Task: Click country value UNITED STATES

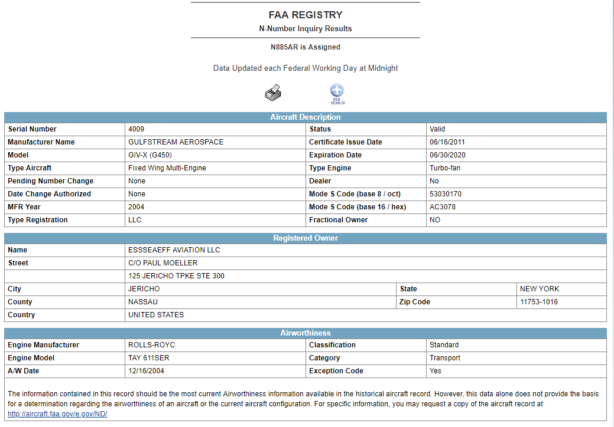Action: coord(156,314)
